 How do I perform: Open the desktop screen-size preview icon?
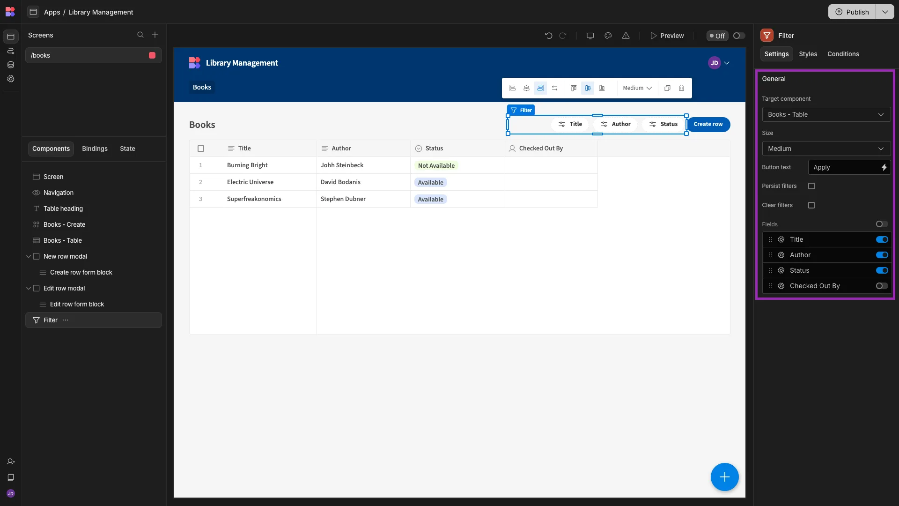[590, 36]
